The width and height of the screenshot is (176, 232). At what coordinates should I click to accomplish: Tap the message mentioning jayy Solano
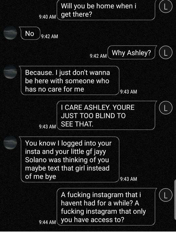tap(69, 159)
